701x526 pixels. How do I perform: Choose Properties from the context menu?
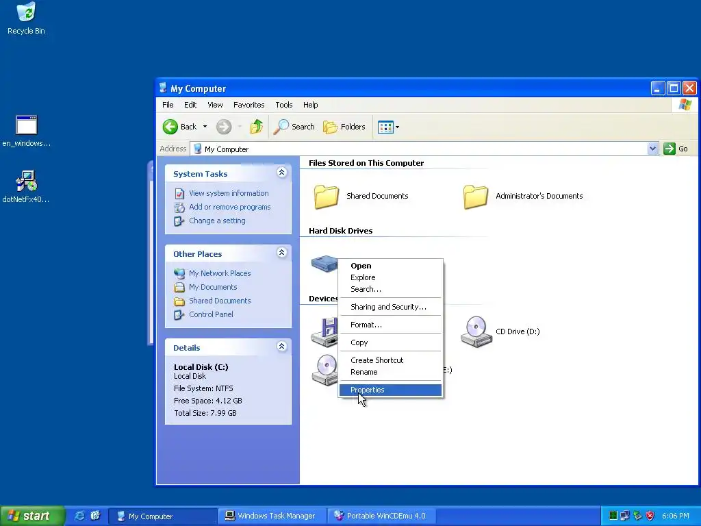pyautogui.click(x=390, y=390)
